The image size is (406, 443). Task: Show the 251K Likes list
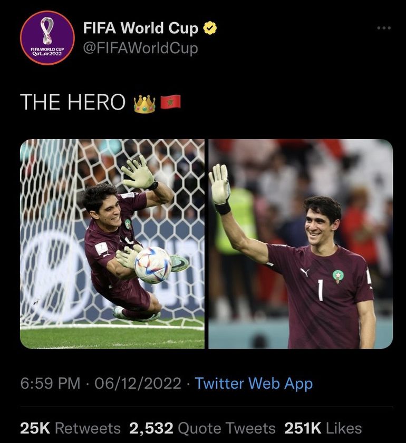pos(323,428)
